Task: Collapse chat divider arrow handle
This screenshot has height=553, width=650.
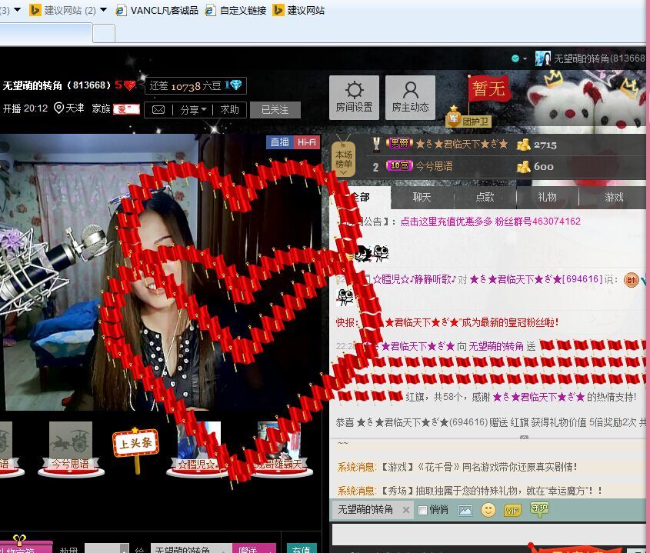Action: pos(524,438)
